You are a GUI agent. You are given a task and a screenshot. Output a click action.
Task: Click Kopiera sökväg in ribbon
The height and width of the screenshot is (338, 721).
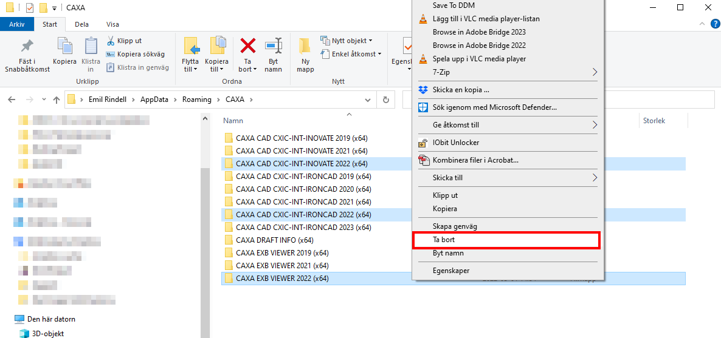(x=135, y=54)
